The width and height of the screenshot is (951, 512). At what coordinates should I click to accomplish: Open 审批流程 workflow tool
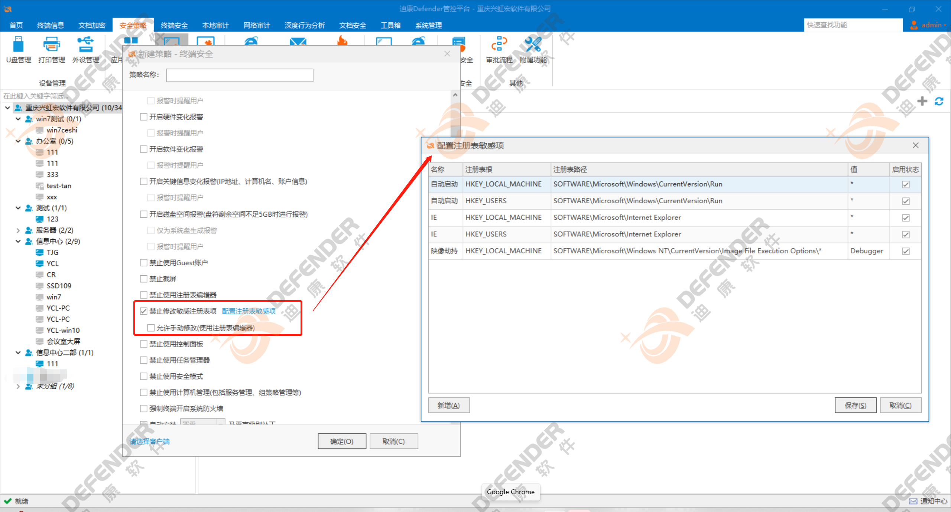click(499, 50)
